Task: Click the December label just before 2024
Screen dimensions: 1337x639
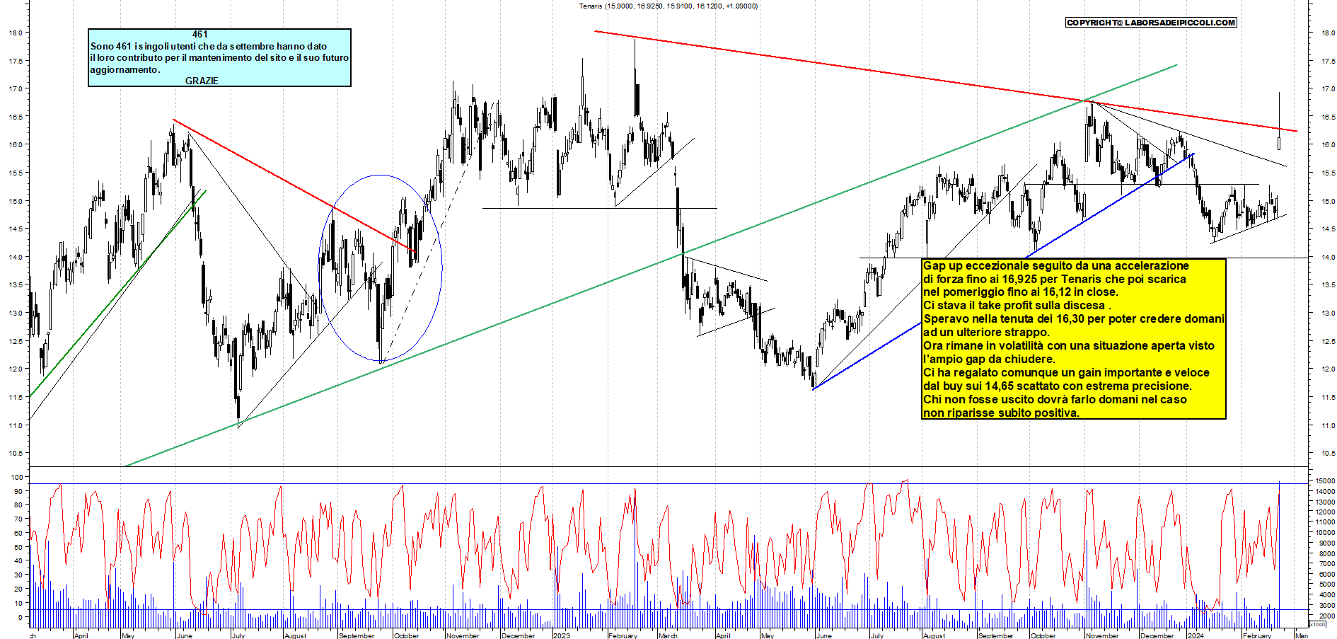Action: (x=1157, y=635)
